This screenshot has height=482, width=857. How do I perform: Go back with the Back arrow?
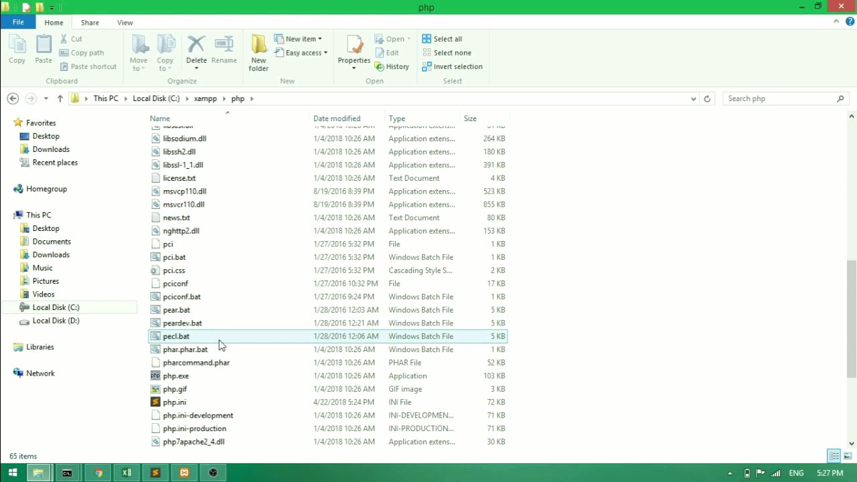[x=13, y=98]
